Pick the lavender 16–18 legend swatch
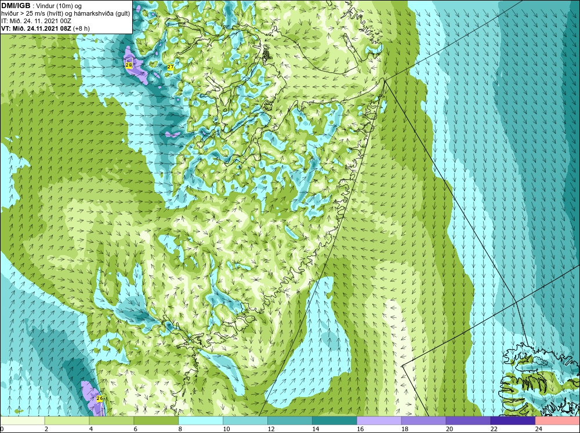This screenshot has width=580, height=433. tap(379, 421)
